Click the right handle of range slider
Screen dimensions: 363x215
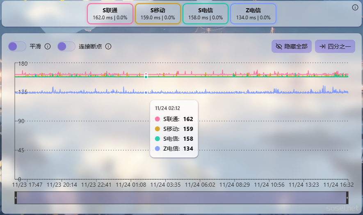pyautogui.click(x=347, y=198)
